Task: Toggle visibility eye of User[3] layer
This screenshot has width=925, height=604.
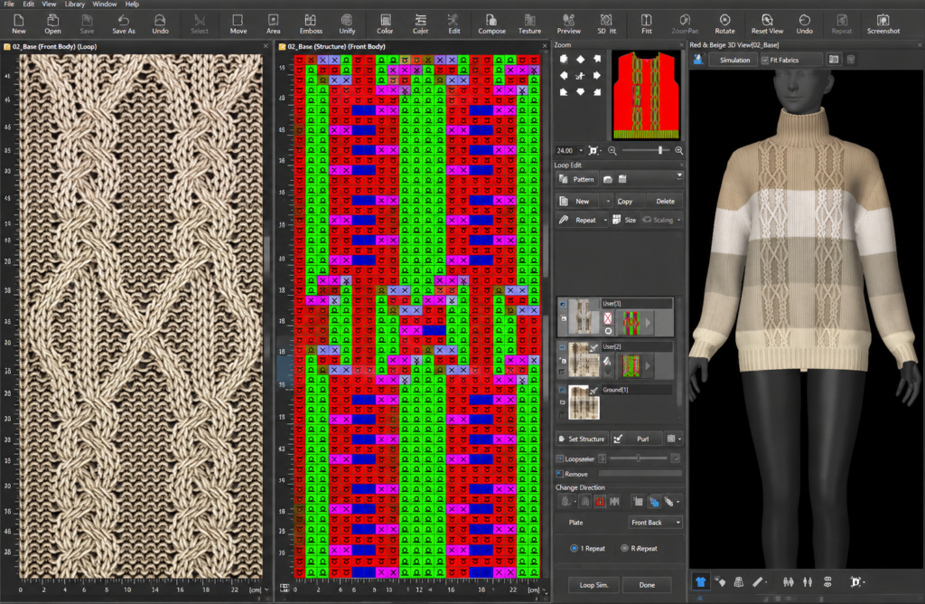Action: 562,305
